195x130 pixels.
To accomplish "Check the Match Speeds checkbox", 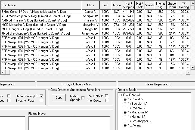I will (x=83, y=98).
